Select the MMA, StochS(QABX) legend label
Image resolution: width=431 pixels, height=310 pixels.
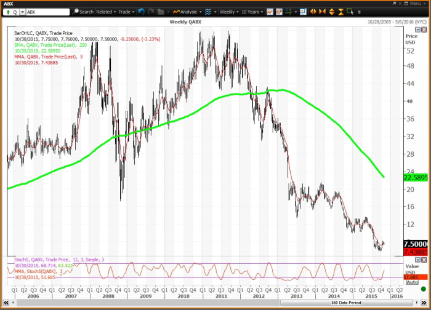click(x=38, y=271)
